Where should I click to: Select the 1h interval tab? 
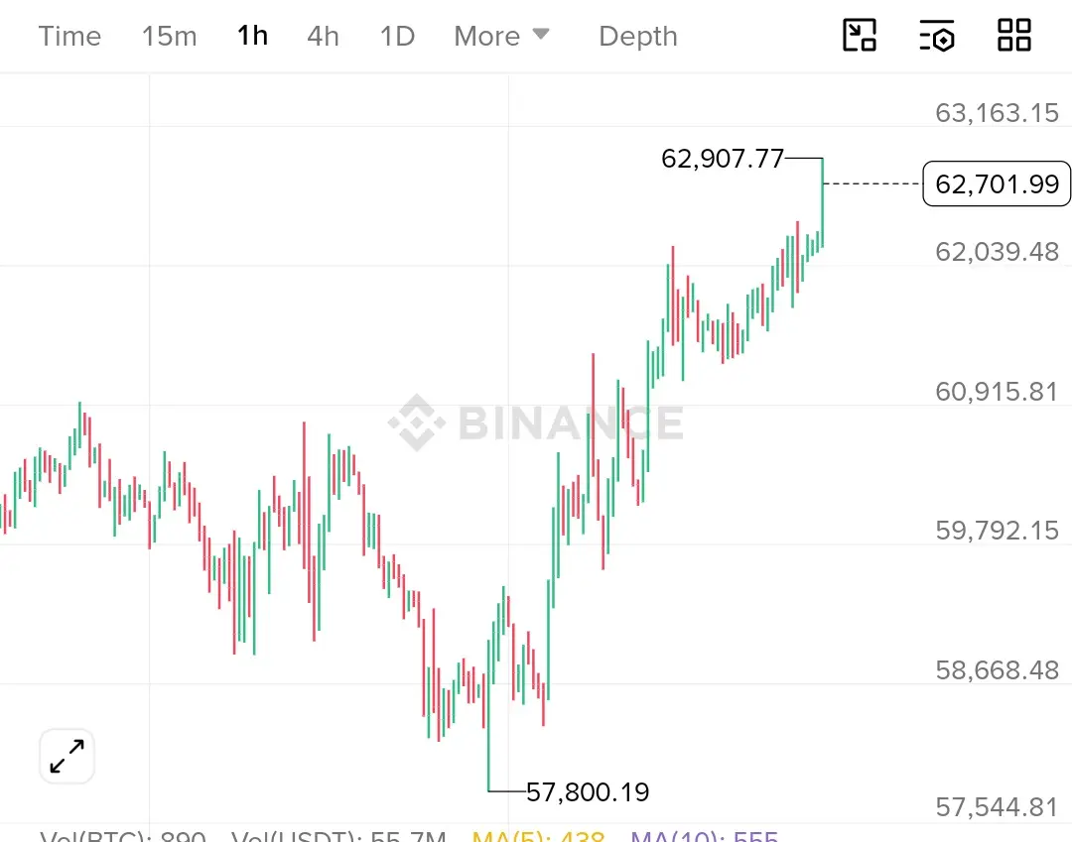[252, 36]
